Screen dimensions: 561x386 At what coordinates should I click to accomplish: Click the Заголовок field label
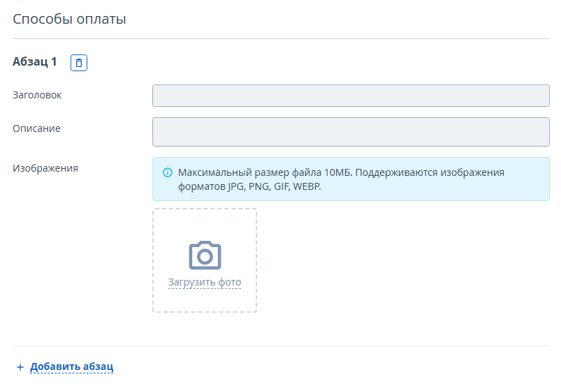(x=37, y=95)
